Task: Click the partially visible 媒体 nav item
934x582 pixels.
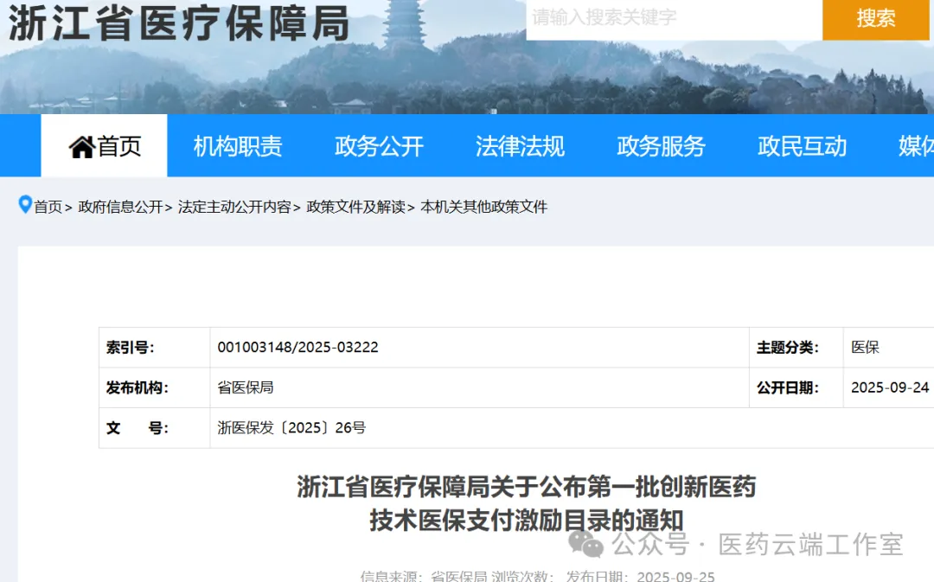Action: click(x=915, y=146)
